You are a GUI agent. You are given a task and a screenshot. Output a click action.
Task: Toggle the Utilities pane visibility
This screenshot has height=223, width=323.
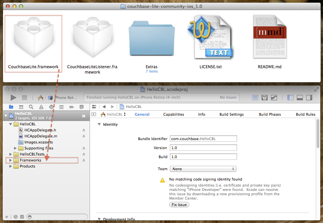[x=309, y=98]
